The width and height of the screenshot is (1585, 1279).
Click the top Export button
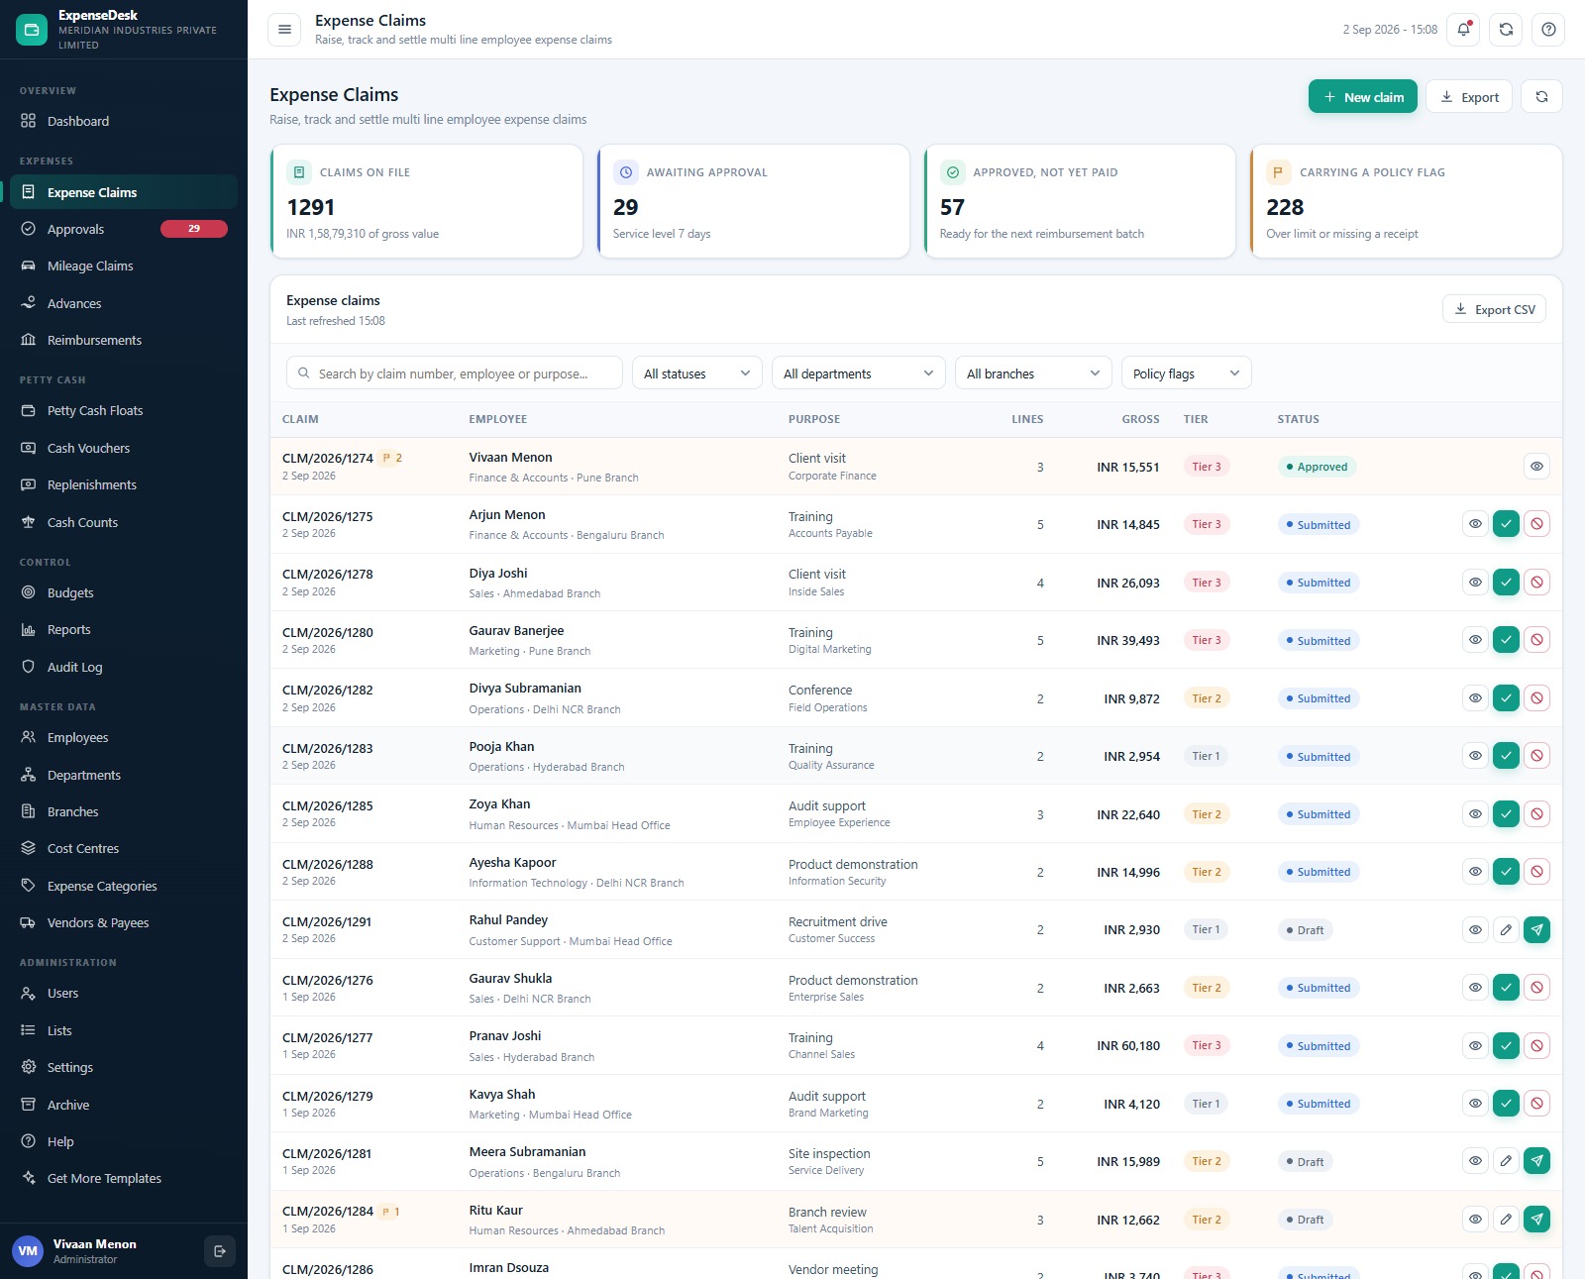[1469, 96]
